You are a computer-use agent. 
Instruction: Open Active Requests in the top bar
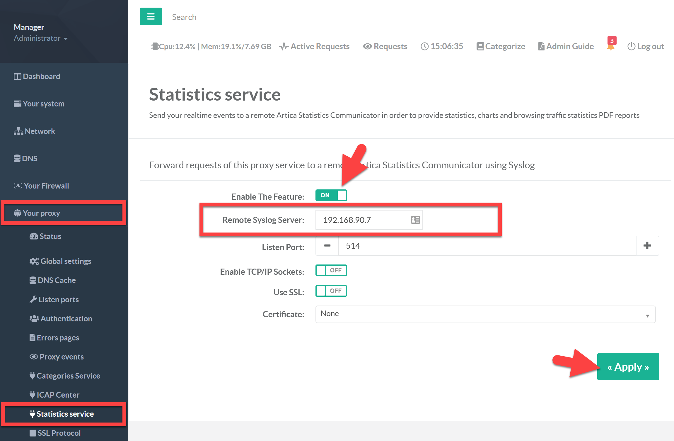click(x=314, y=46)
